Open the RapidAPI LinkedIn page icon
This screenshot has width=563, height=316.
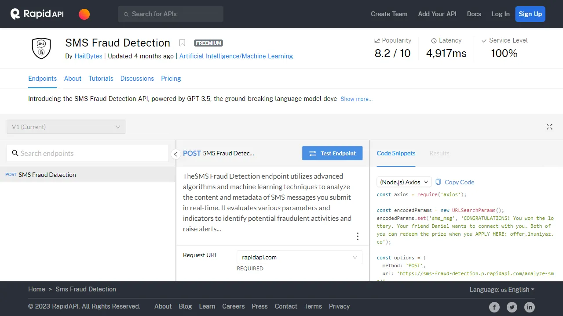coord(530,307)
